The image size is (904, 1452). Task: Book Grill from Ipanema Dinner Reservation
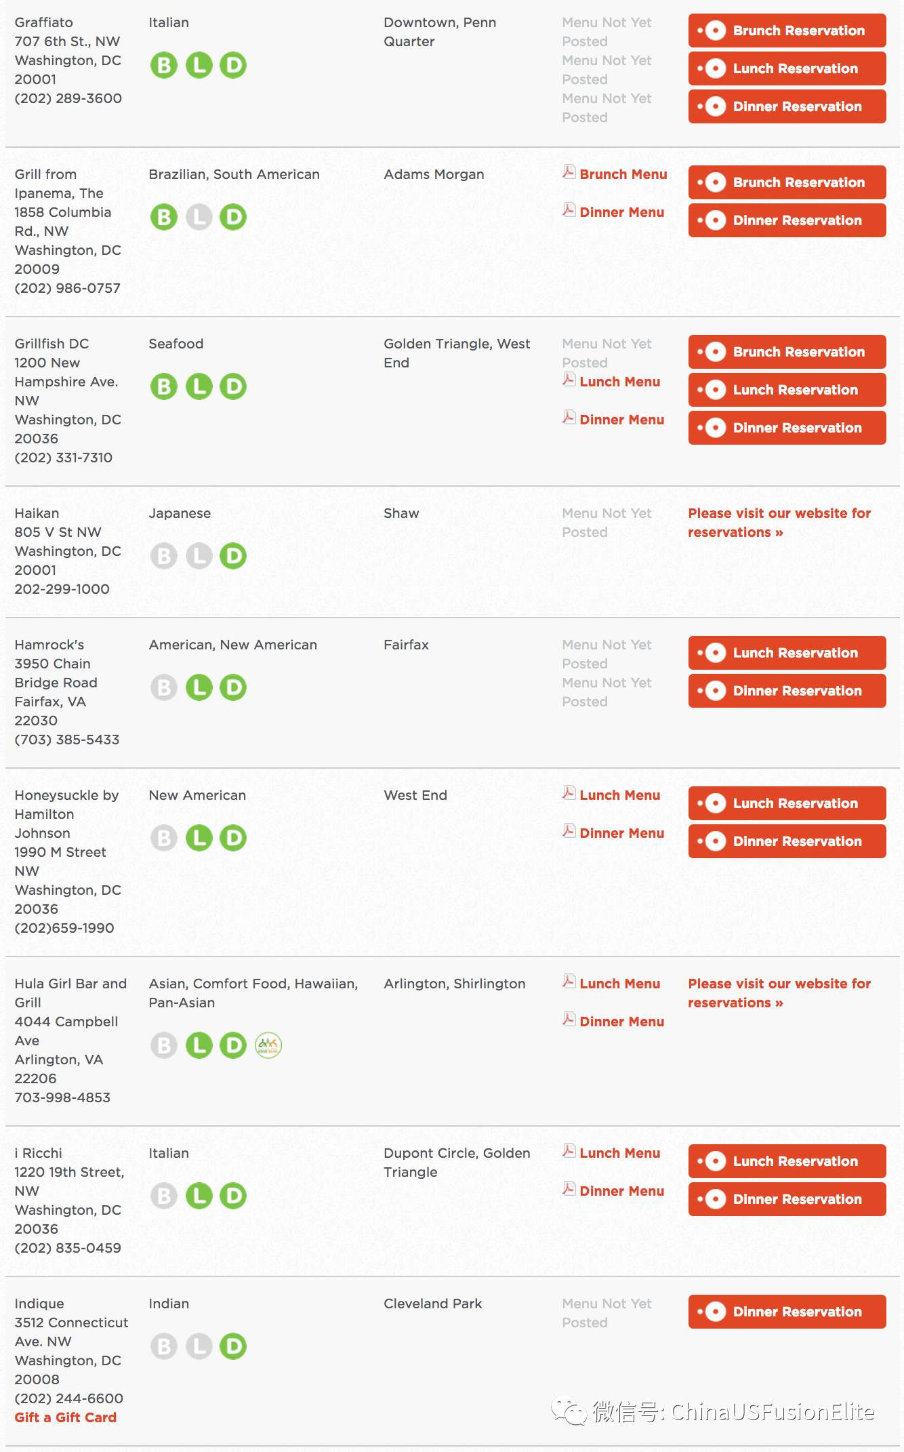coord(787,220)
